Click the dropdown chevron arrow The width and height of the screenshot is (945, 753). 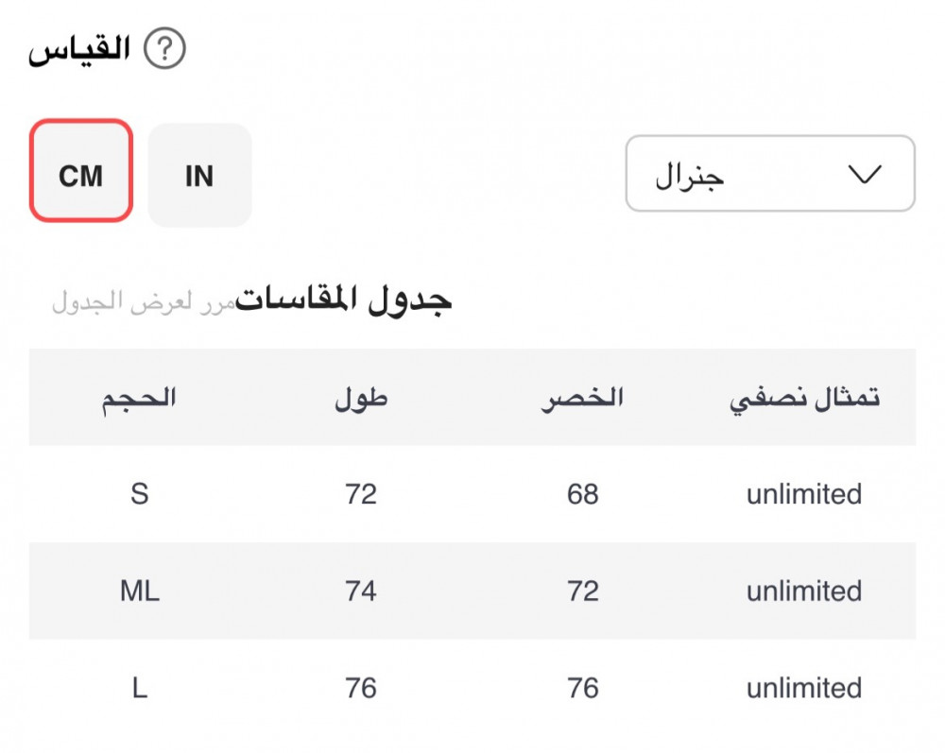point(865,175)
